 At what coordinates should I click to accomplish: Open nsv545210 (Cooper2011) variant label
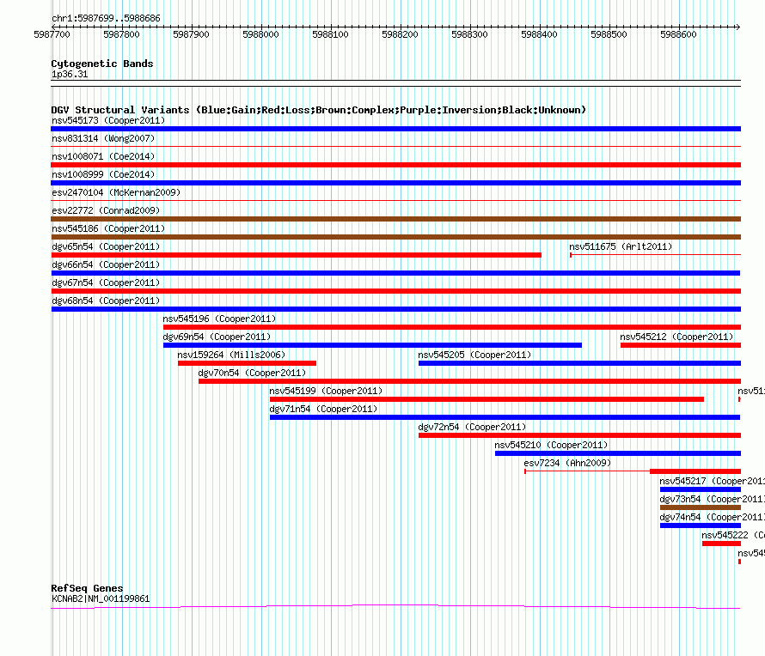pos(551,445)
